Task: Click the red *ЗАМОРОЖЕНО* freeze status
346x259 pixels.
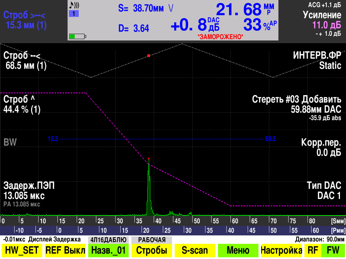Action: pos(220,36)
